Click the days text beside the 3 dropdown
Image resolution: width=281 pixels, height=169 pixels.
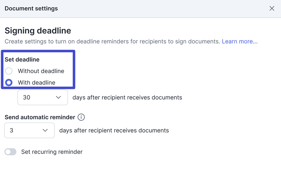114,130
